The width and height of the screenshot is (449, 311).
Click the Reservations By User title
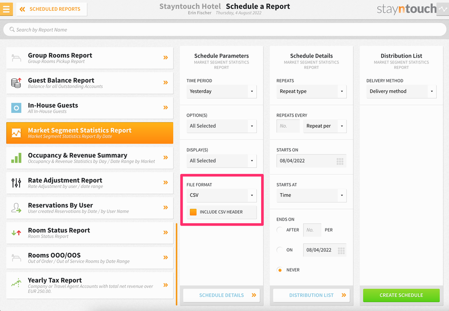[x=61, y=206]
